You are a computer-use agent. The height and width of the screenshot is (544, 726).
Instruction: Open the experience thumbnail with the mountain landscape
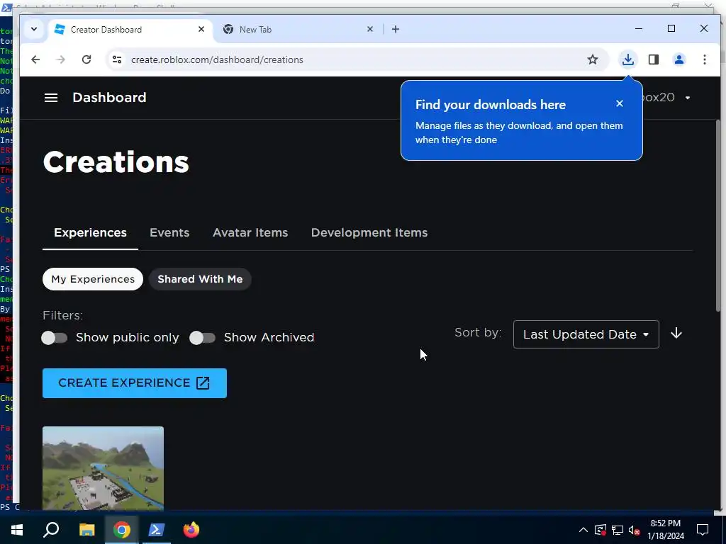(103, 468)
